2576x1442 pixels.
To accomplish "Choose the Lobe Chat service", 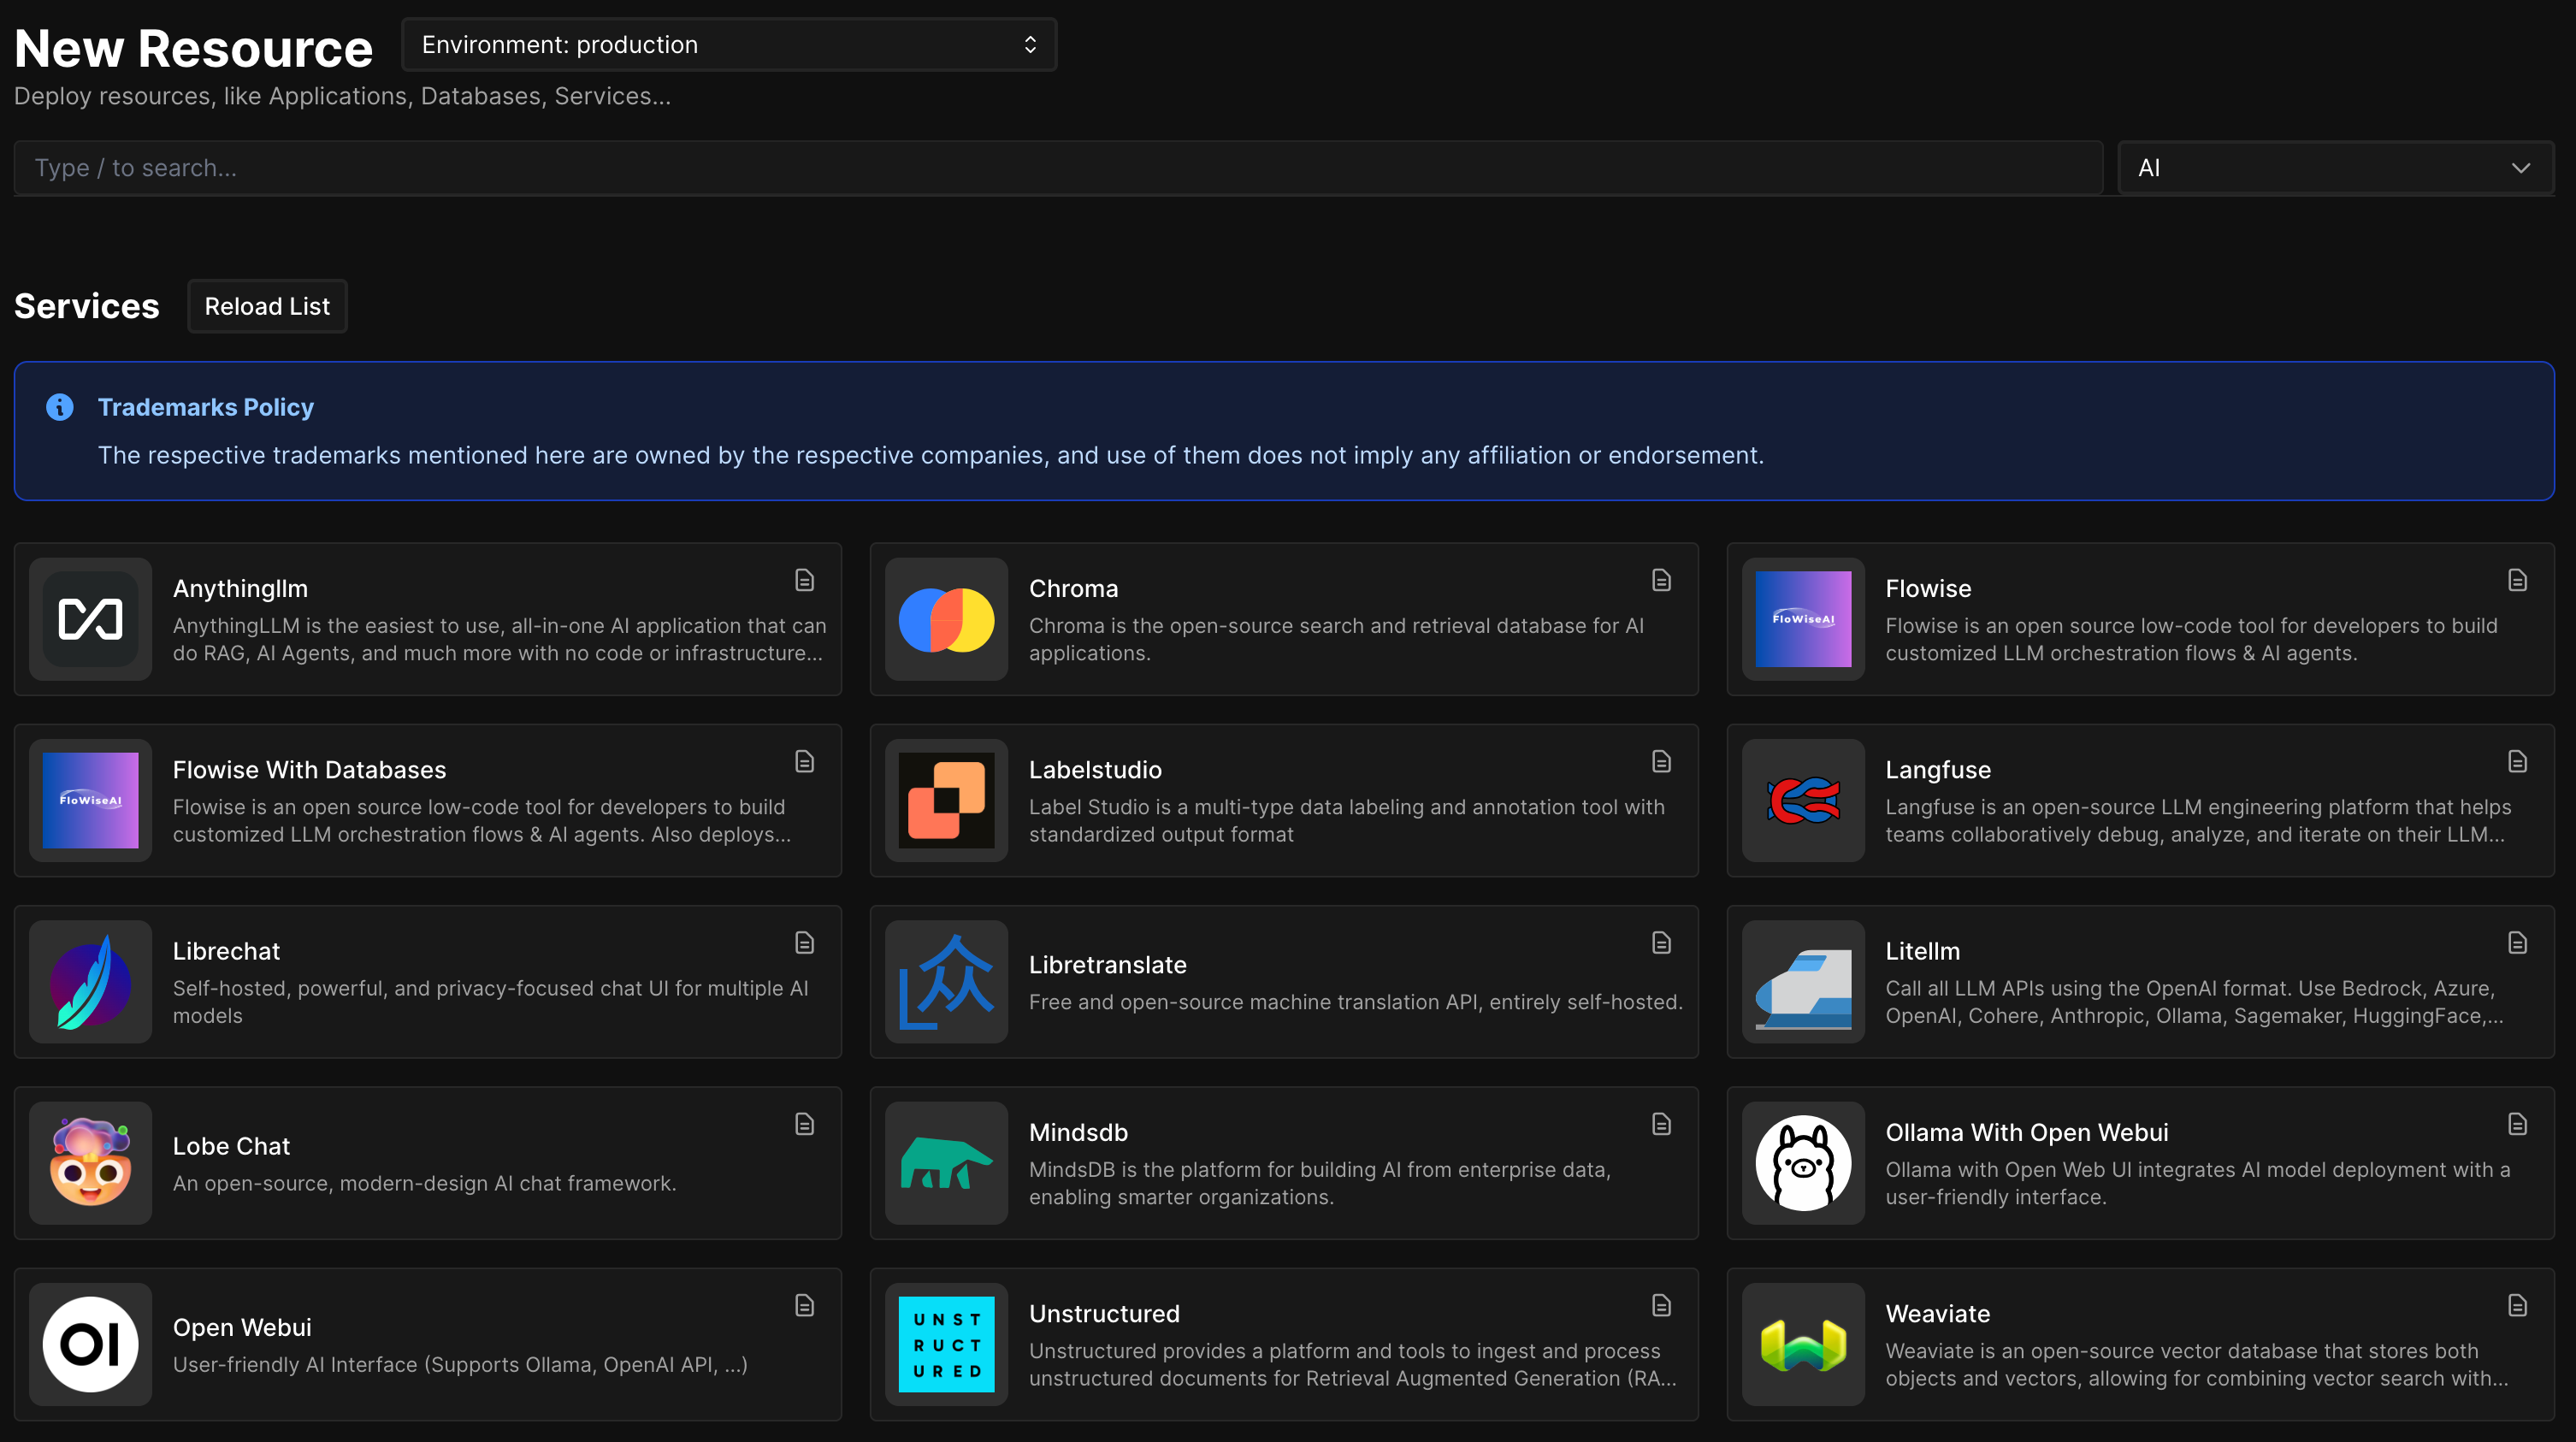I will click(427, 1163).
